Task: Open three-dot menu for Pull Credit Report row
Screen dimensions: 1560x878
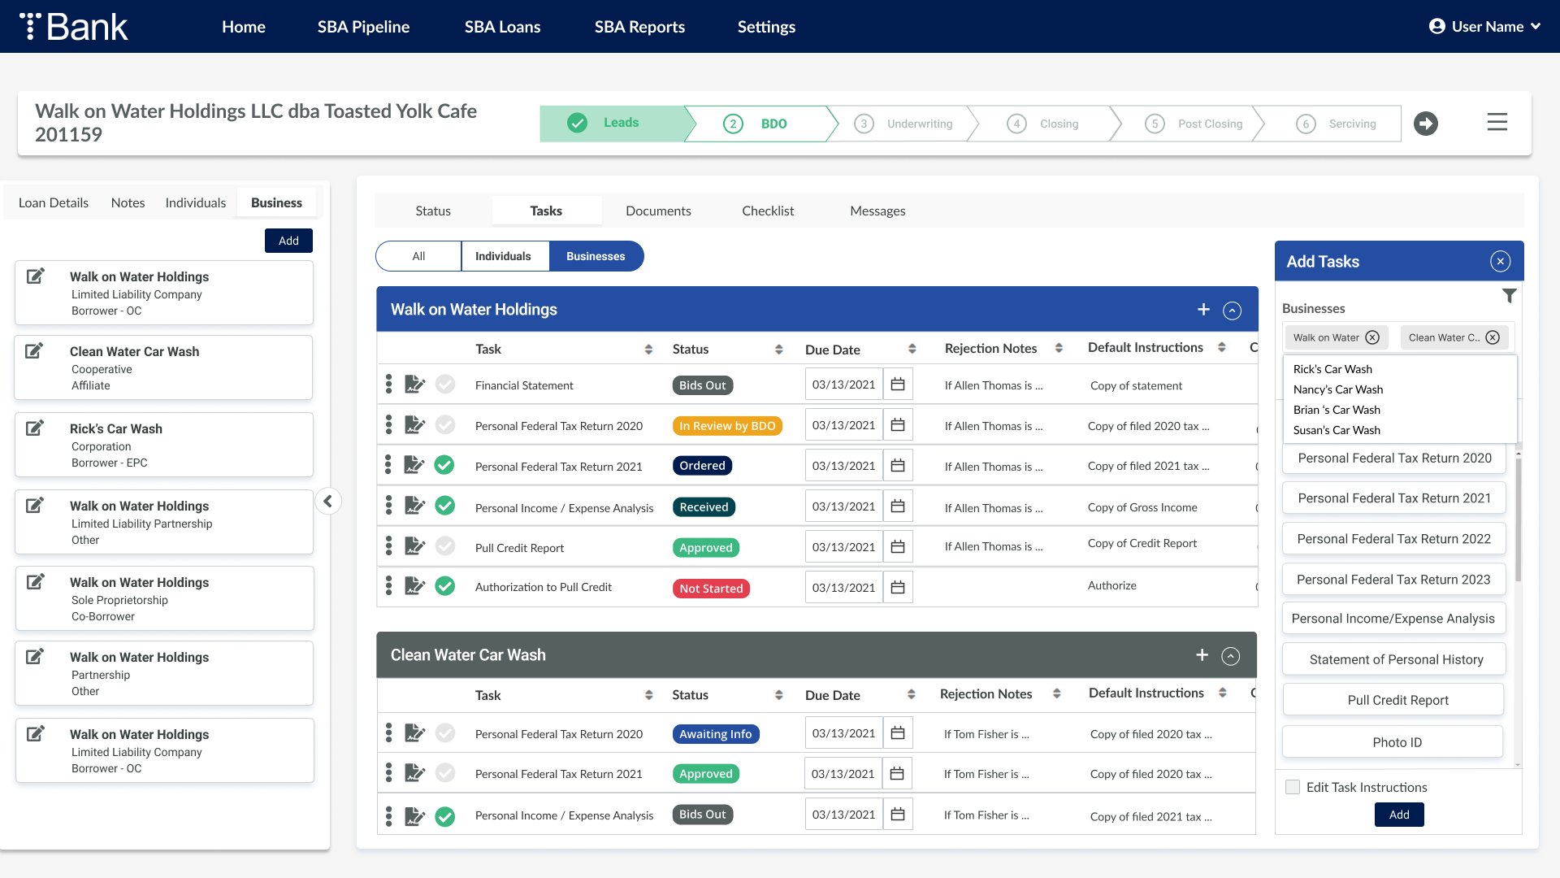Action: tap(388, 546)
